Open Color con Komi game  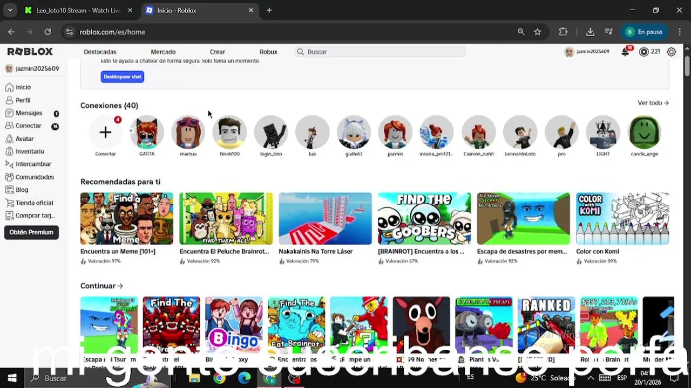[x=622, y=218]
